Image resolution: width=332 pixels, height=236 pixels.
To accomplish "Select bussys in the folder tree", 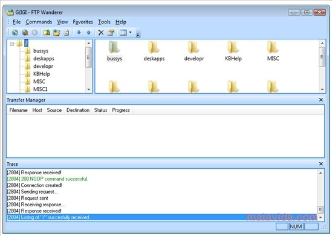I will [x=41, y=51].
